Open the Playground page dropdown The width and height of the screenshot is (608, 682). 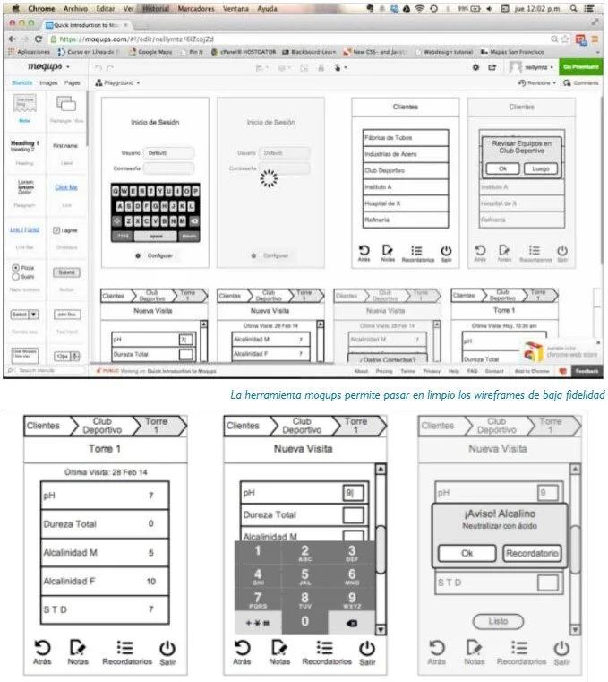pyautogui.click(x=117, y=82)
